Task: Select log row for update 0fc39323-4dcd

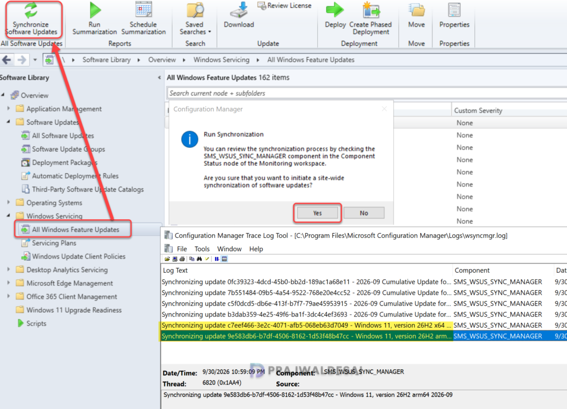Action: [364, 282]
